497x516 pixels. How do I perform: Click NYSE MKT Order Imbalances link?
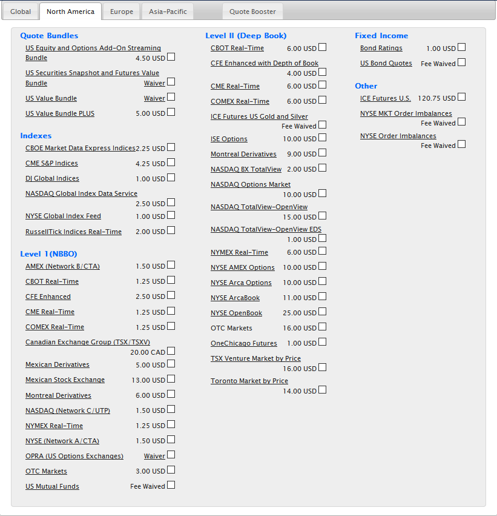point(406,113)
